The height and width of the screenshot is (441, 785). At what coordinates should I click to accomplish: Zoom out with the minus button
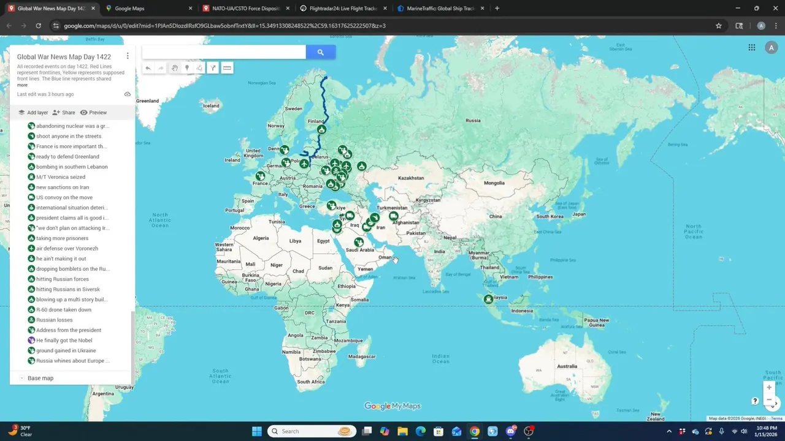coord(769,400)
